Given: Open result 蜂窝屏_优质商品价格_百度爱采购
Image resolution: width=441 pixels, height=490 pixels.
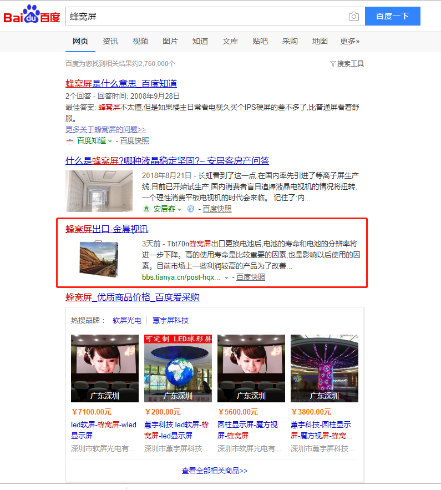Looking at the screenshot, I should [133, 297].
